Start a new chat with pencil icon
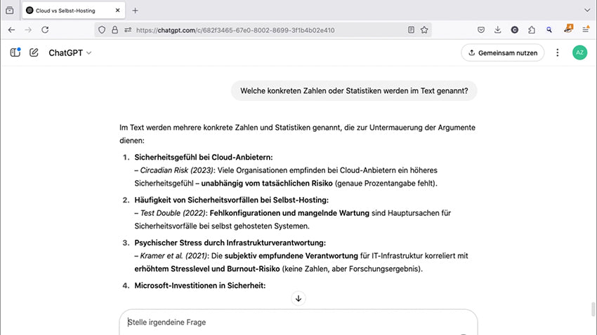597x335 pixels. coord(34,53)
